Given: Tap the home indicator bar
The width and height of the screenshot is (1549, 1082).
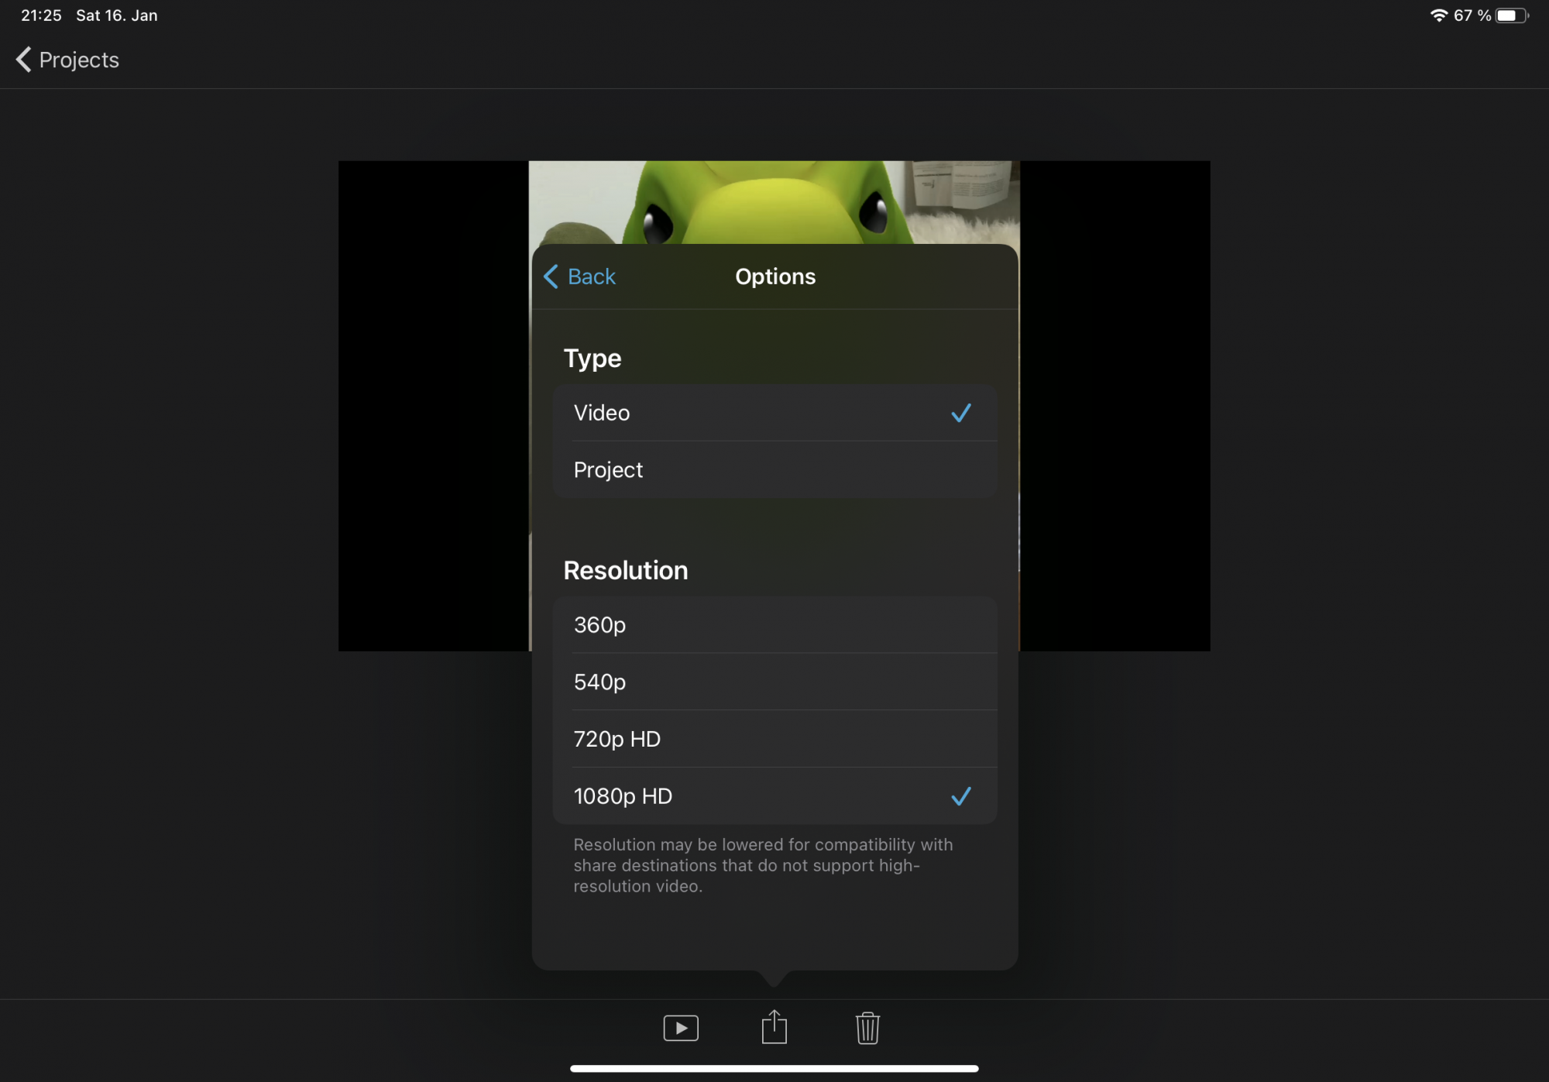Looking at the screenshot, I should (774, 1069).
